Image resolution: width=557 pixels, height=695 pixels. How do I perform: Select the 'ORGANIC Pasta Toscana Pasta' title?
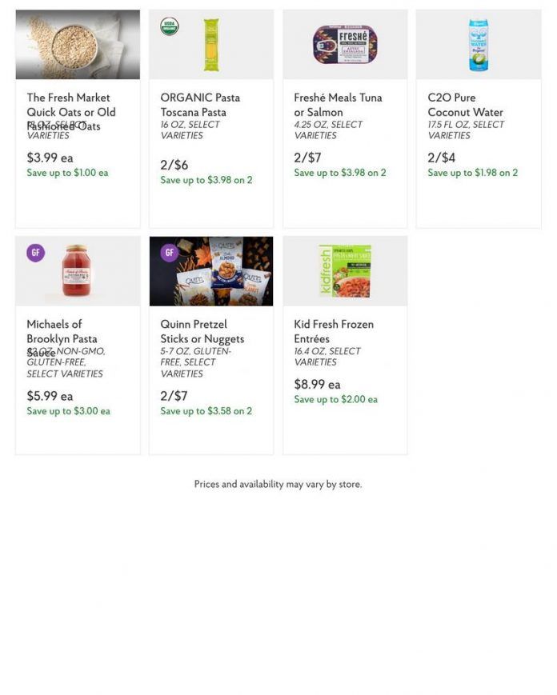tap(199, 105)
